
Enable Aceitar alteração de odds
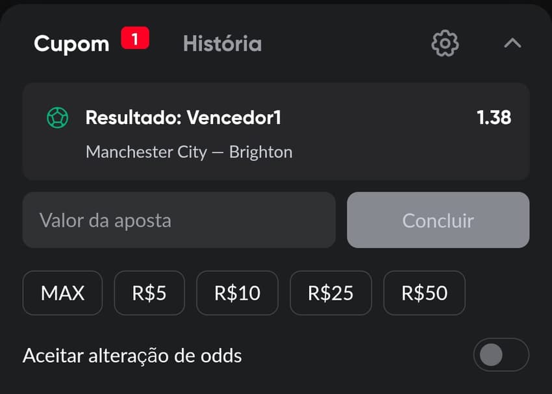tap(501, 356)
